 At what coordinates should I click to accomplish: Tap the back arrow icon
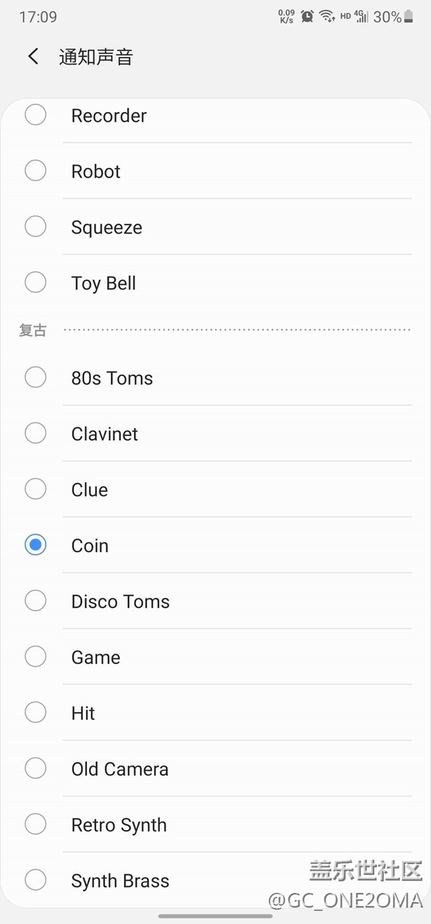point(33,57)
